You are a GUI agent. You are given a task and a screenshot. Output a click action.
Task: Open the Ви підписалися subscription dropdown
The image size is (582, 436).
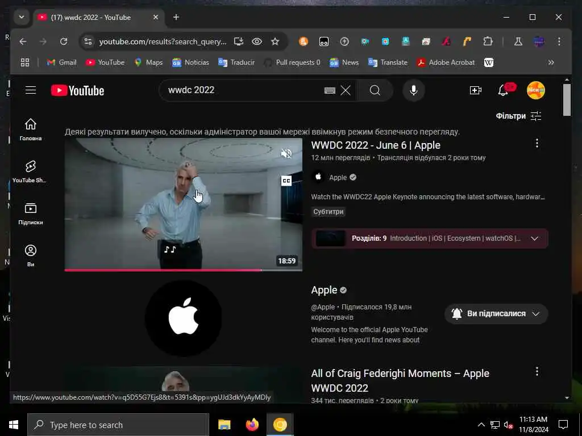496,313
